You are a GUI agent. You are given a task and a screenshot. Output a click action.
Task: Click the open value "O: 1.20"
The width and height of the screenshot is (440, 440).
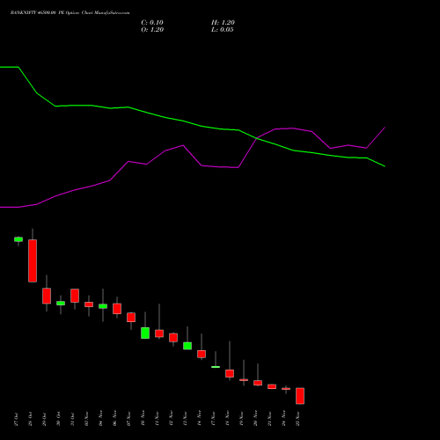click(x=152, y=30)
